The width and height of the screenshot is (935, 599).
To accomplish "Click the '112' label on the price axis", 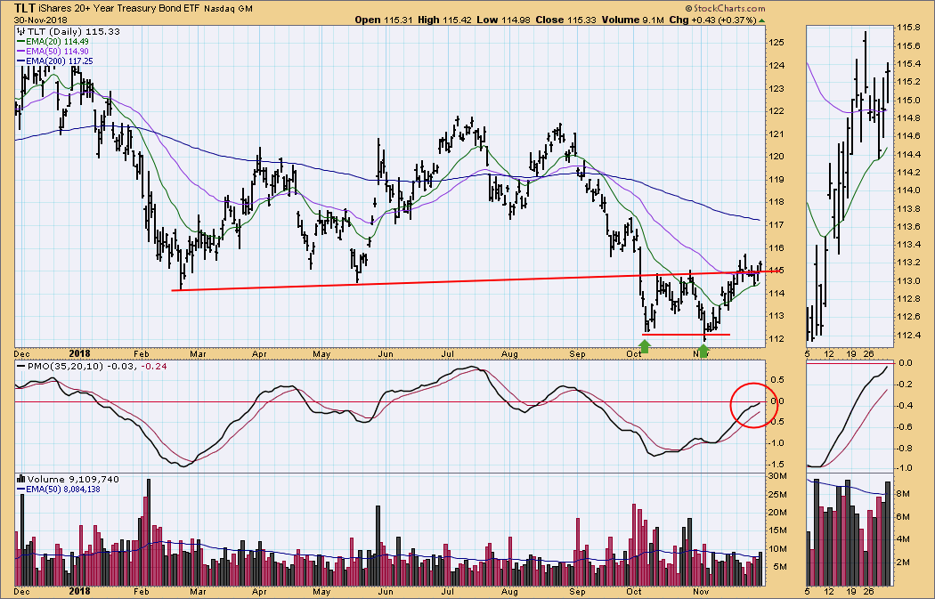I will click(776, 339).
